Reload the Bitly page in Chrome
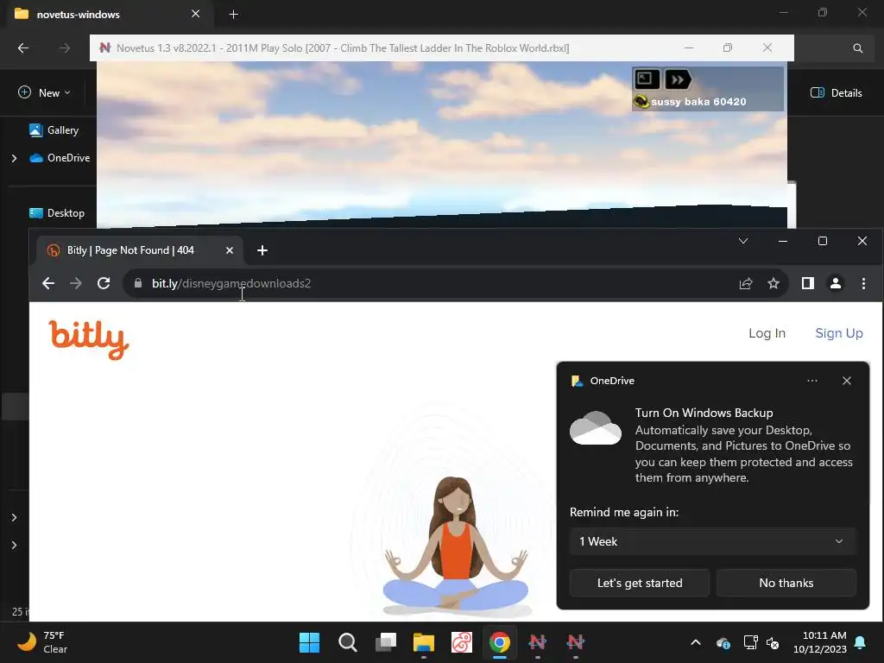 coord(104,283)
